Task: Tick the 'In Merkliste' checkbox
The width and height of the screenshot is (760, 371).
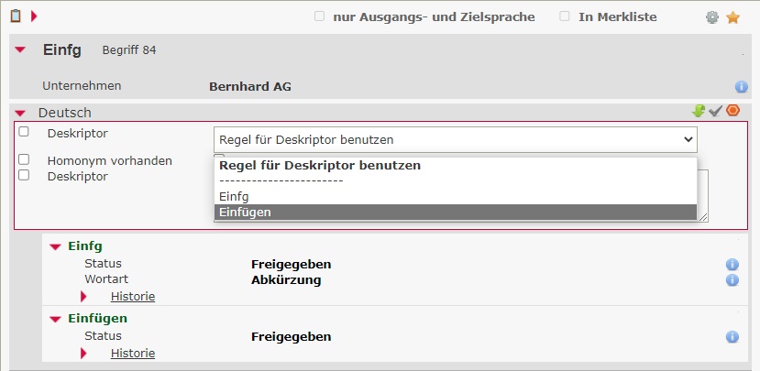Action: click(565, 16)
